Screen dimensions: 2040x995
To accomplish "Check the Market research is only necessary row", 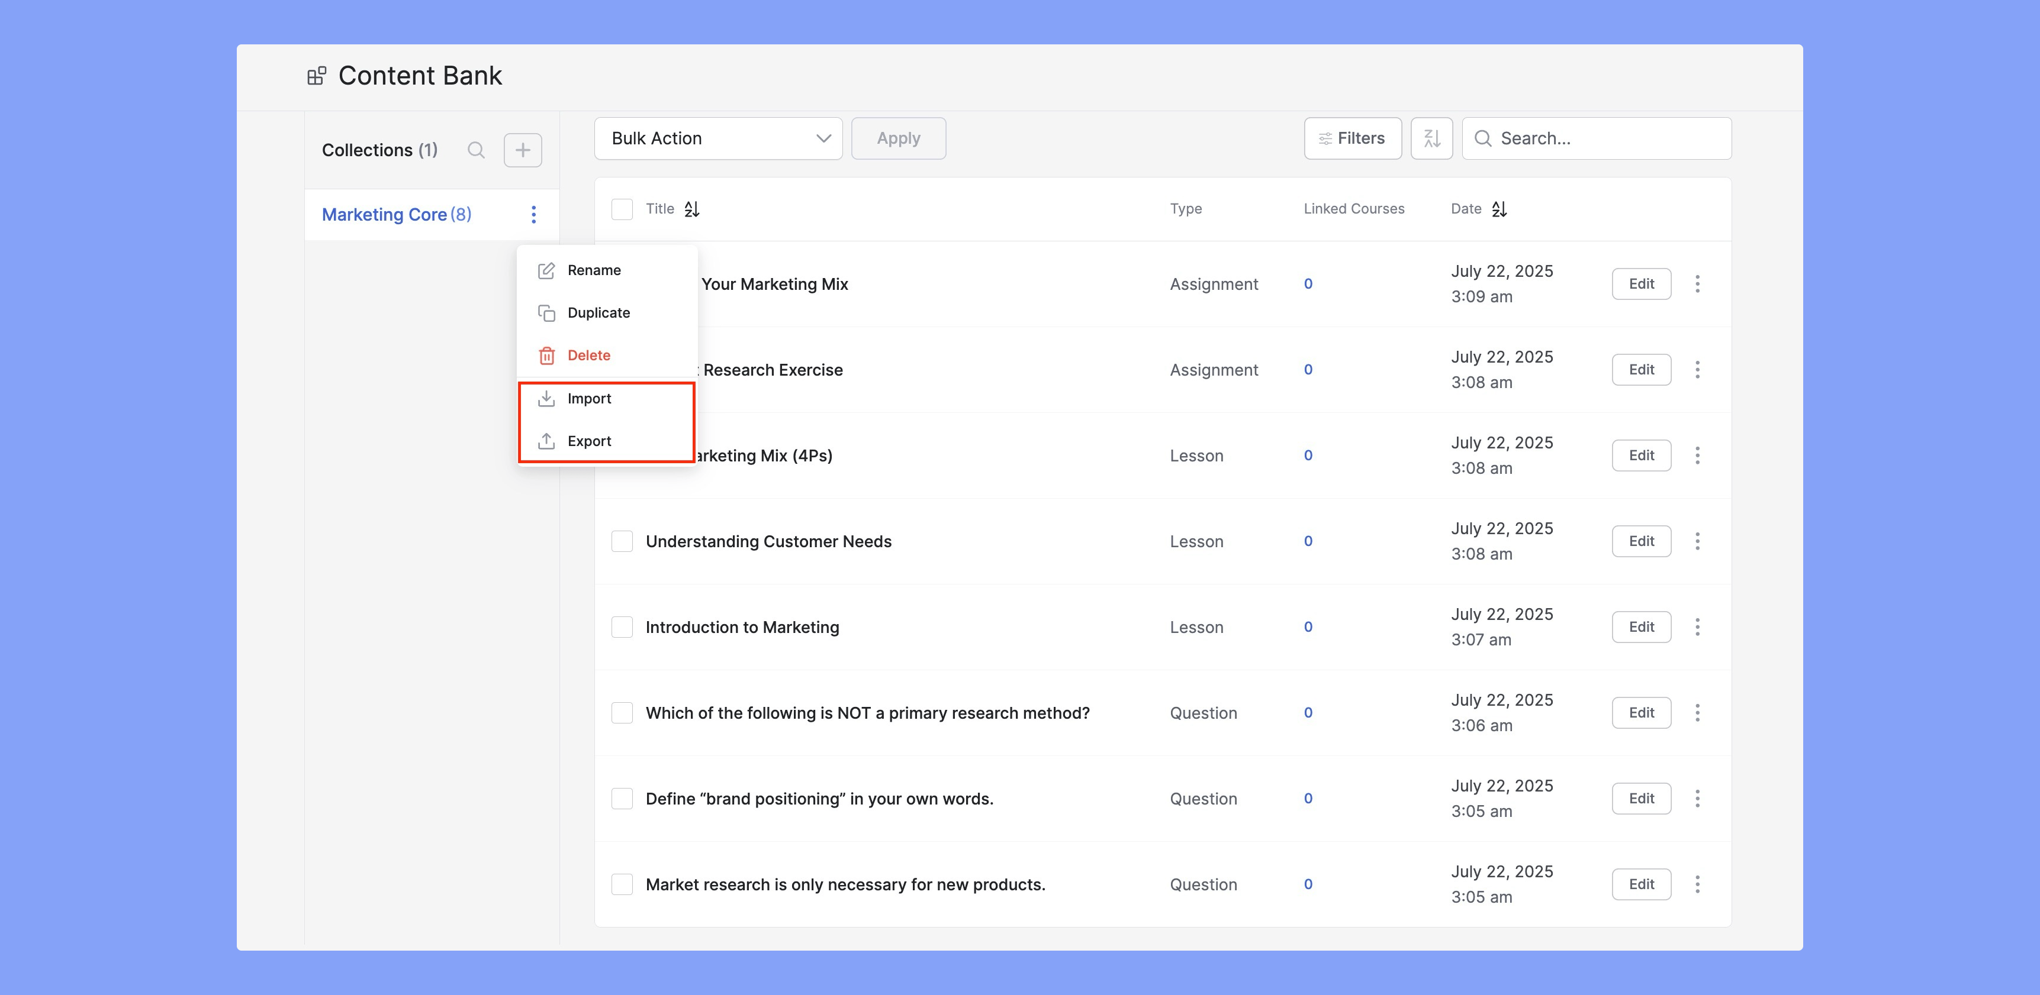I will [x=622, y=884].
